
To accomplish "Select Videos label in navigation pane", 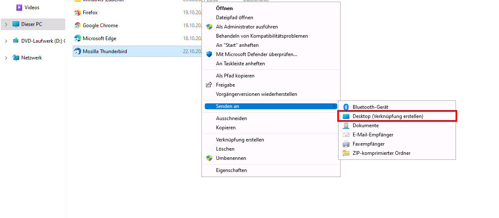I will tap(32, 8).
